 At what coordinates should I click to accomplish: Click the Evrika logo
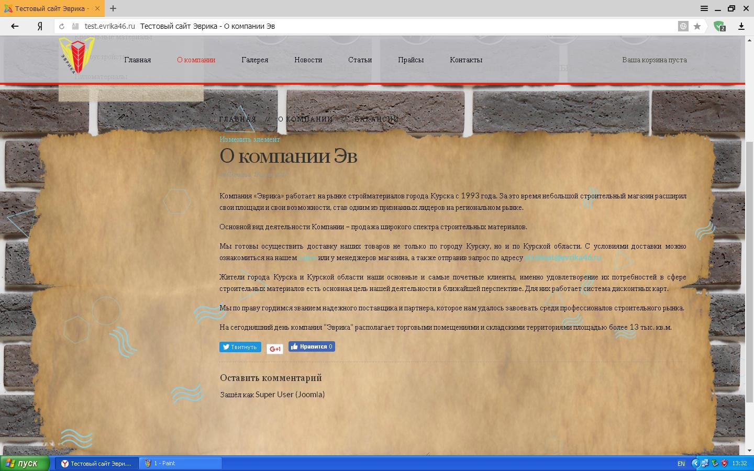click(76, 56)
